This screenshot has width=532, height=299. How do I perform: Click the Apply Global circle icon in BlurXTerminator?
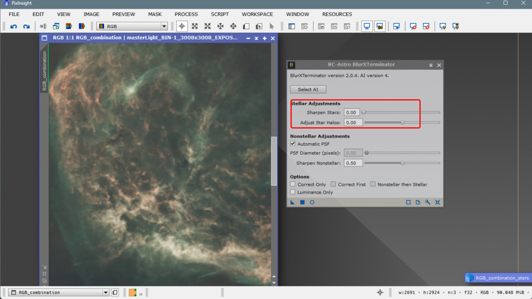pos(312,202)
